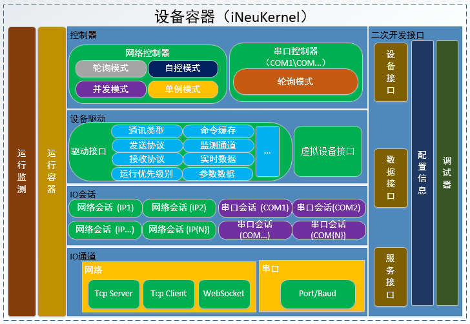Viewport: 470px width, 324px height.
Task: Select orange 轮询模式 in 串口控制器
Action: pyautogui.click(x=295, y=82)
